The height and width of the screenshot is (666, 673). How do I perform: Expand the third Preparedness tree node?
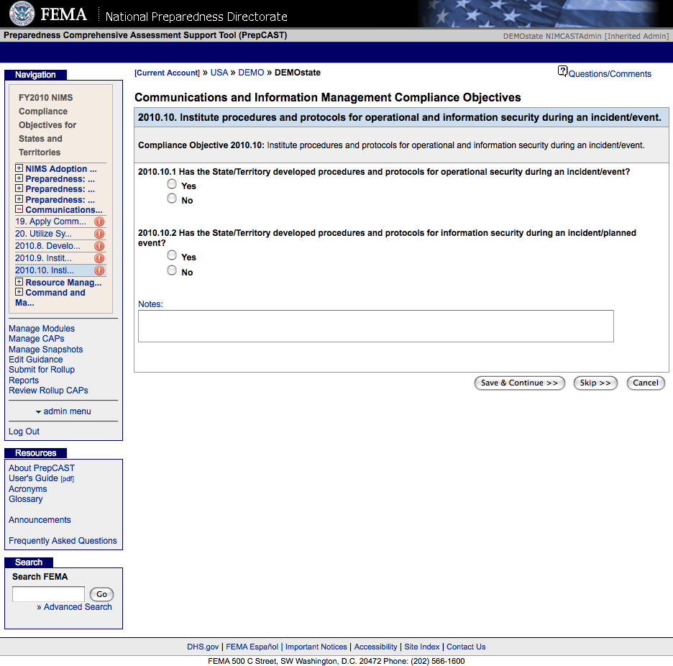19,199
